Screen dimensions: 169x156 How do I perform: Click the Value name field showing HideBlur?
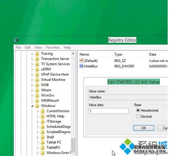128,97
